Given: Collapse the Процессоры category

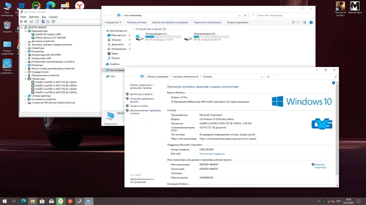Looking at the screenshot, I should tap(26, 79).
